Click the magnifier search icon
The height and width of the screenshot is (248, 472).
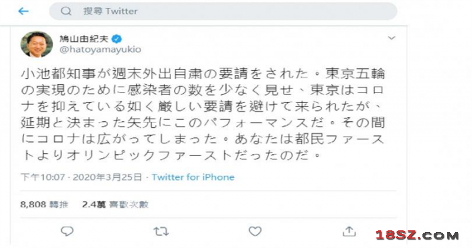click(66, 11)
